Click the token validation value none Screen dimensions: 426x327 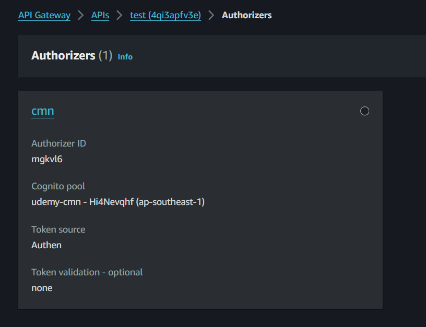pos(42,287)
